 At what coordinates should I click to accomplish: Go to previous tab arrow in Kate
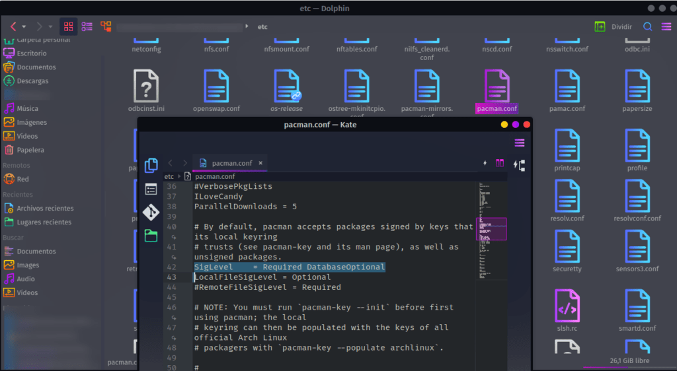tap(170, 163)
